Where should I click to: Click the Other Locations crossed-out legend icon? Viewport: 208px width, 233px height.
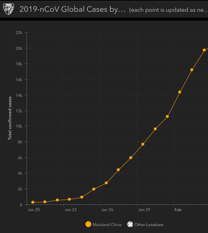pyautogui.click(x=130, y=224)
